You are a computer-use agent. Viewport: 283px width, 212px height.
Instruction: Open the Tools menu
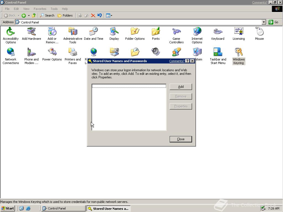coord(54,9)
